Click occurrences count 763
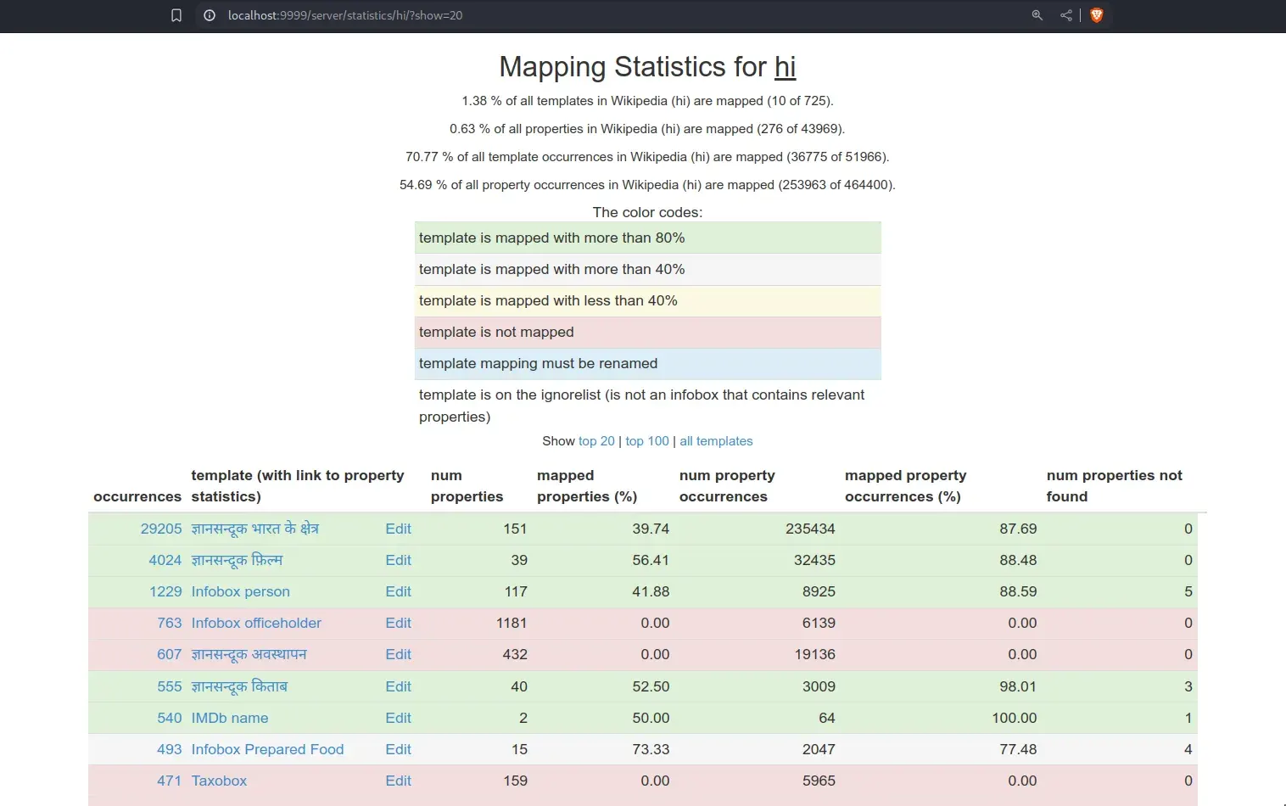 tap(170, 623)
